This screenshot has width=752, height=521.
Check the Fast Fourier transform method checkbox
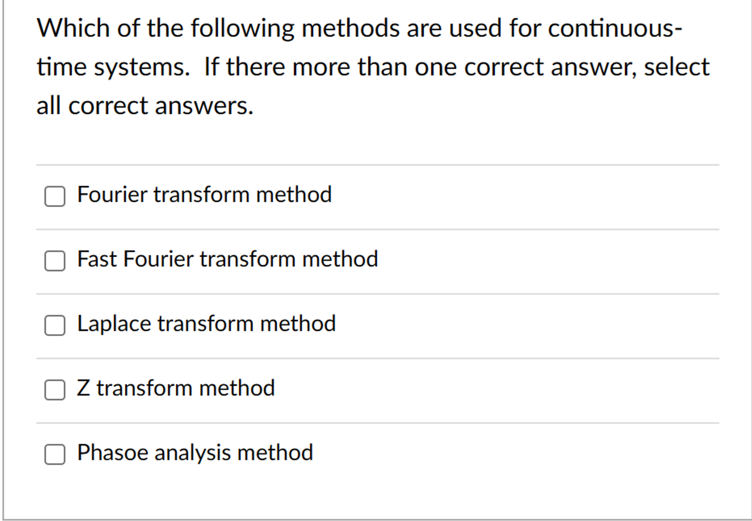pos(54,261)
